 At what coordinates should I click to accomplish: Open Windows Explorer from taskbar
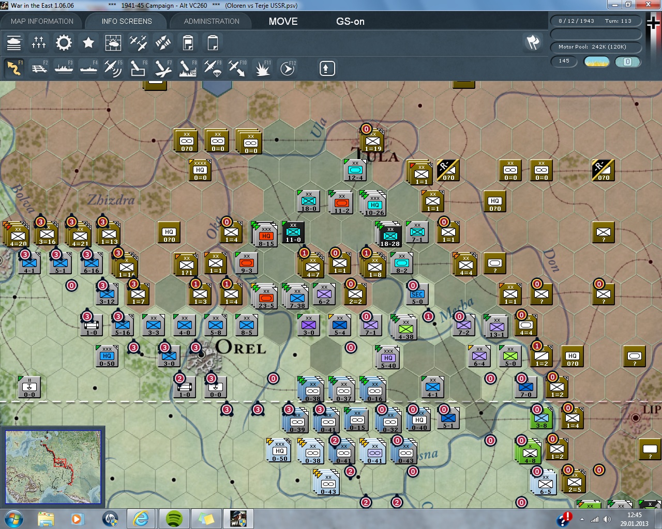[46, 519]
